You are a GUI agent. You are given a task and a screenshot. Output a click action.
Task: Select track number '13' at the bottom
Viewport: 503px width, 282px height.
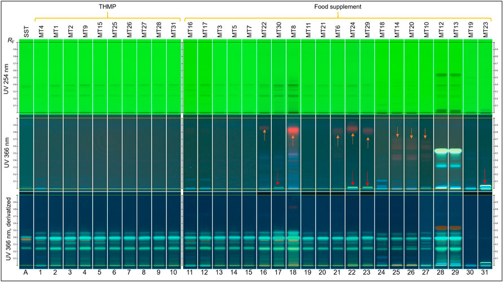[219, 273]
